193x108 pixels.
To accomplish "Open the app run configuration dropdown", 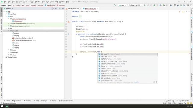I will click(x=122, y=5).
